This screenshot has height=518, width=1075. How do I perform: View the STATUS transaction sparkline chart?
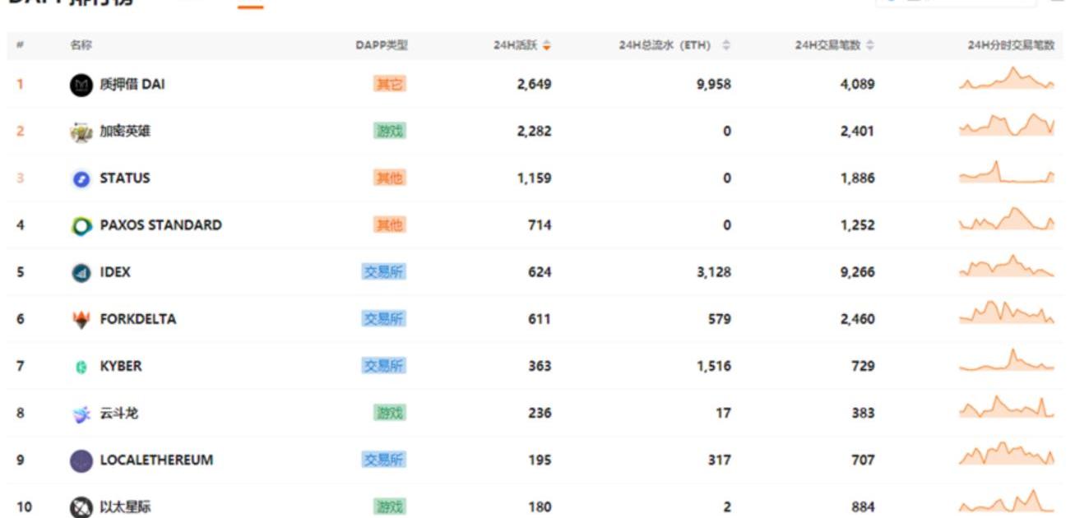click(x=1007, y=172)
